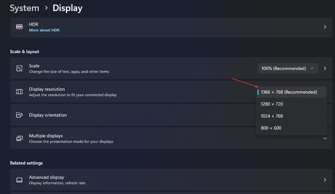Choose 1280 × 720 resolution
Image resolution: width=335 pixels, height=194 pixels.
272,104
